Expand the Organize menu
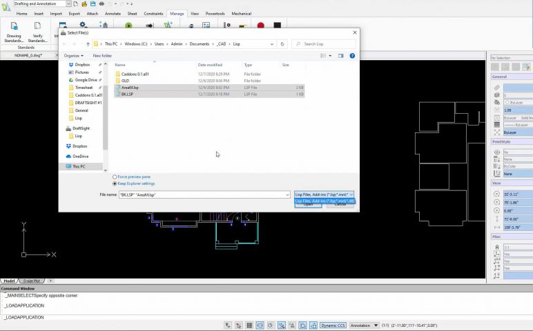Screen dimensions: 533x331 (73, 56)
